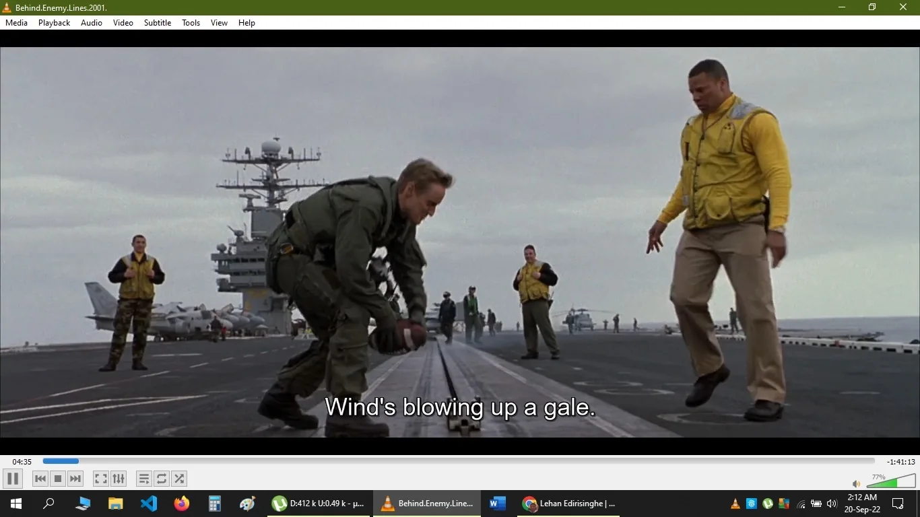Toggle fullscreen video mode

(101, 479)
